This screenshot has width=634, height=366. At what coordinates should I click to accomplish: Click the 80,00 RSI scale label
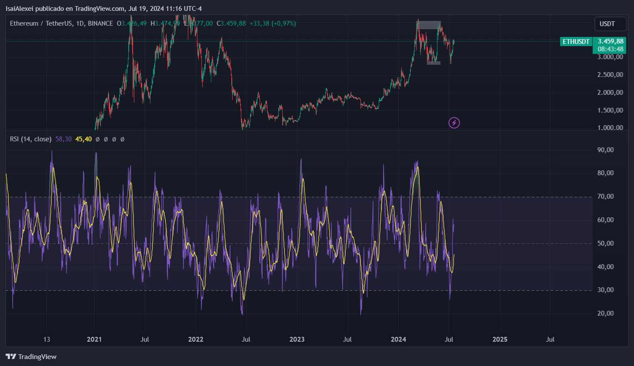coord(606,173)
